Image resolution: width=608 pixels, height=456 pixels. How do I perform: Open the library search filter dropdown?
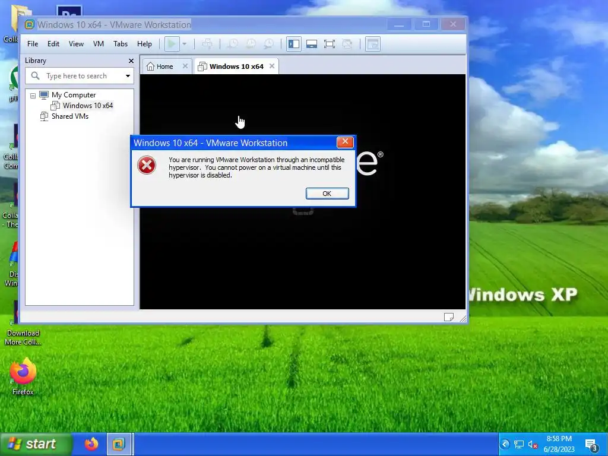[x=128, y=76]
